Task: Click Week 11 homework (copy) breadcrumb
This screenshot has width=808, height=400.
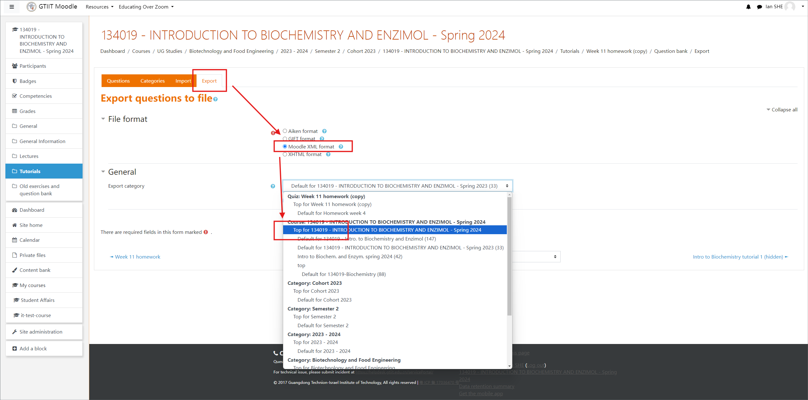Action: 617,51
